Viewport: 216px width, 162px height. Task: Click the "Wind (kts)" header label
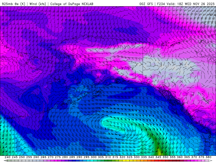pos(38,4)
